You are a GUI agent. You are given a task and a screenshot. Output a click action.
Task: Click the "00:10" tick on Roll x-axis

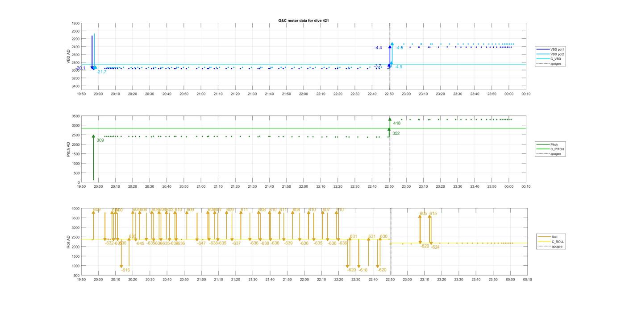(527, 280)
